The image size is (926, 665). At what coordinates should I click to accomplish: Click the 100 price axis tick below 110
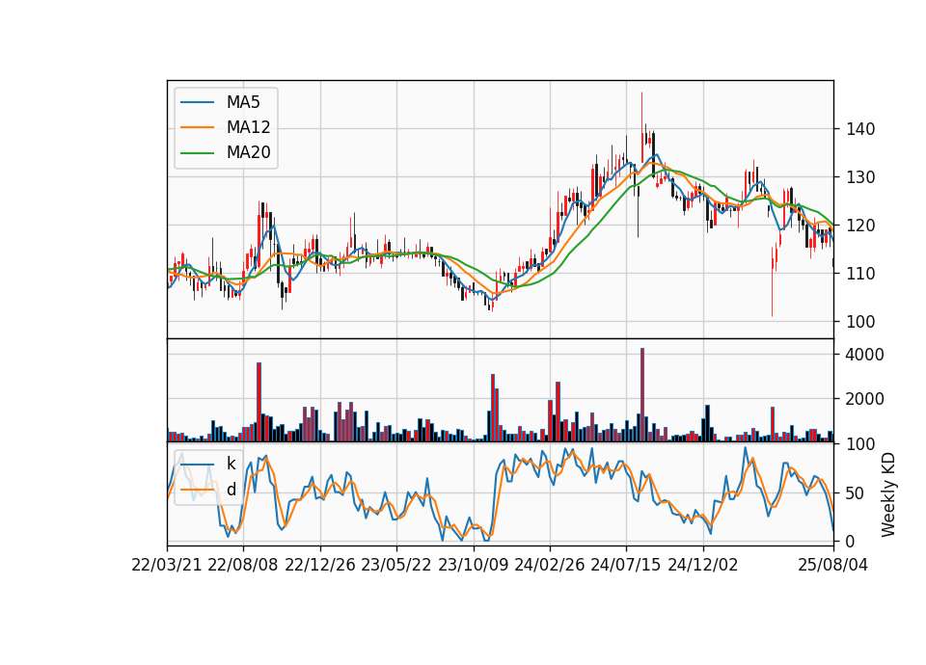[x=859, y=322]
